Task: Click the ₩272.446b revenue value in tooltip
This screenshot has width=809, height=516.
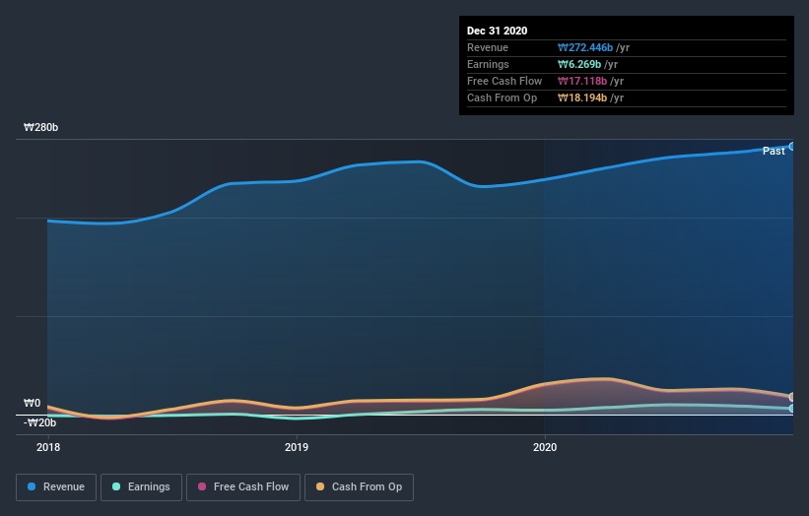Action: click(x=585, y=48)
